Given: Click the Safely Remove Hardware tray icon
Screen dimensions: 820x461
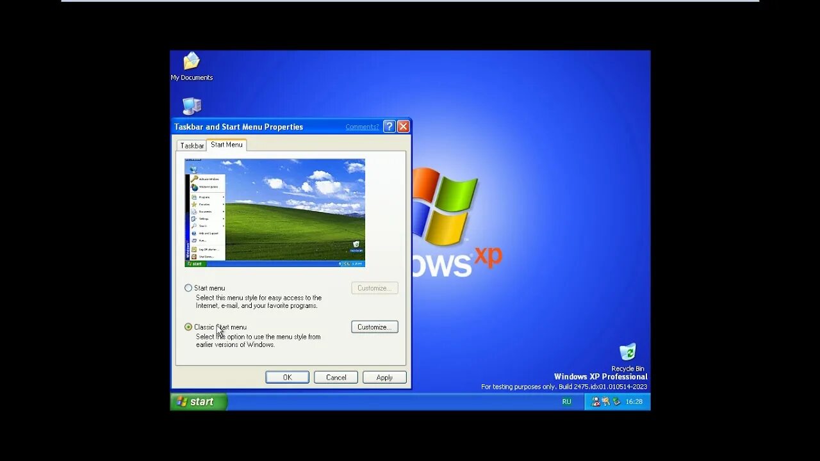Looking at the screenshot, I should [616, 401].
